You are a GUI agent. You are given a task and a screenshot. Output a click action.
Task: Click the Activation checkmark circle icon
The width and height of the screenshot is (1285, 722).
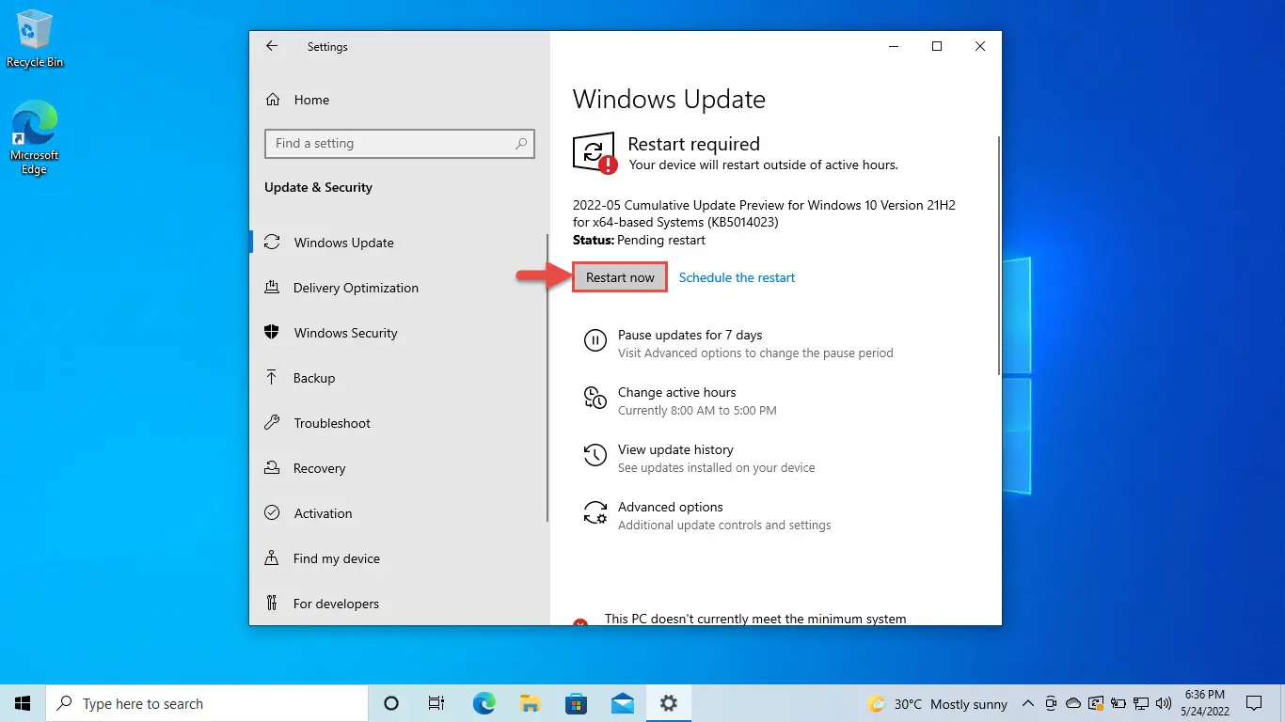272,513
